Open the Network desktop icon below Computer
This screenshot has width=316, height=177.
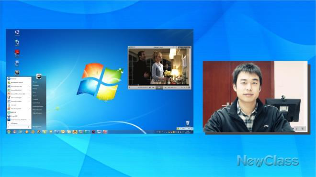click(x=17, y=43)
